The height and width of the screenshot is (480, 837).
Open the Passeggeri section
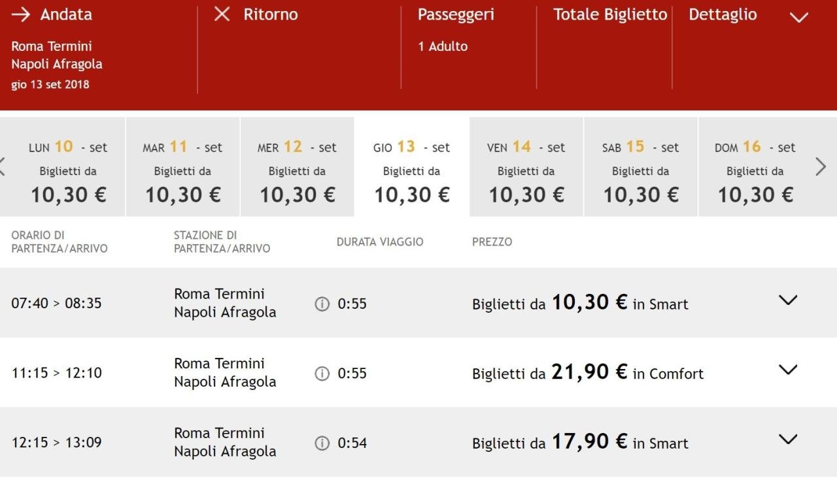tap(456, 14)
